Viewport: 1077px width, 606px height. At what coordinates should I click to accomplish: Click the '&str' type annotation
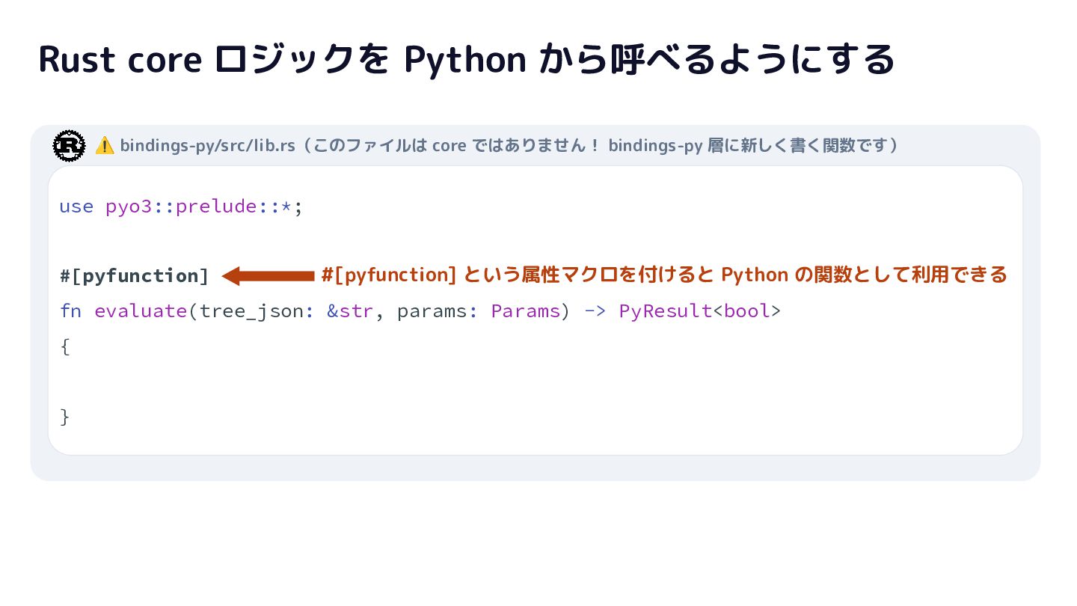(x=350, y=310)
